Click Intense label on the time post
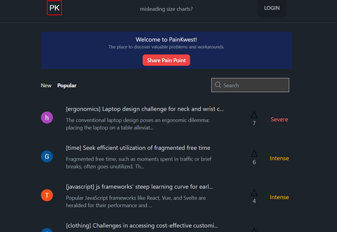This screenshot has height=232, width=337. click(279, 159)
